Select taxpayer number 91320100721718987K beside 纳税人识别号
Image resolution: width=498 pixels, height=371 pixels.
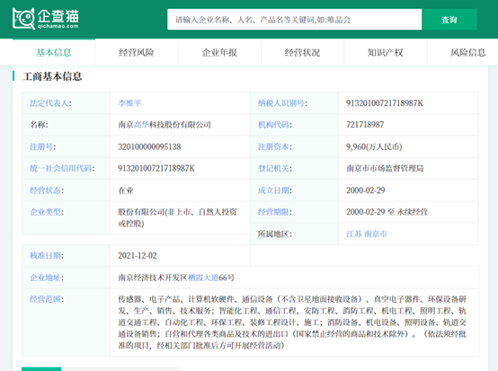tap(385, 103)
